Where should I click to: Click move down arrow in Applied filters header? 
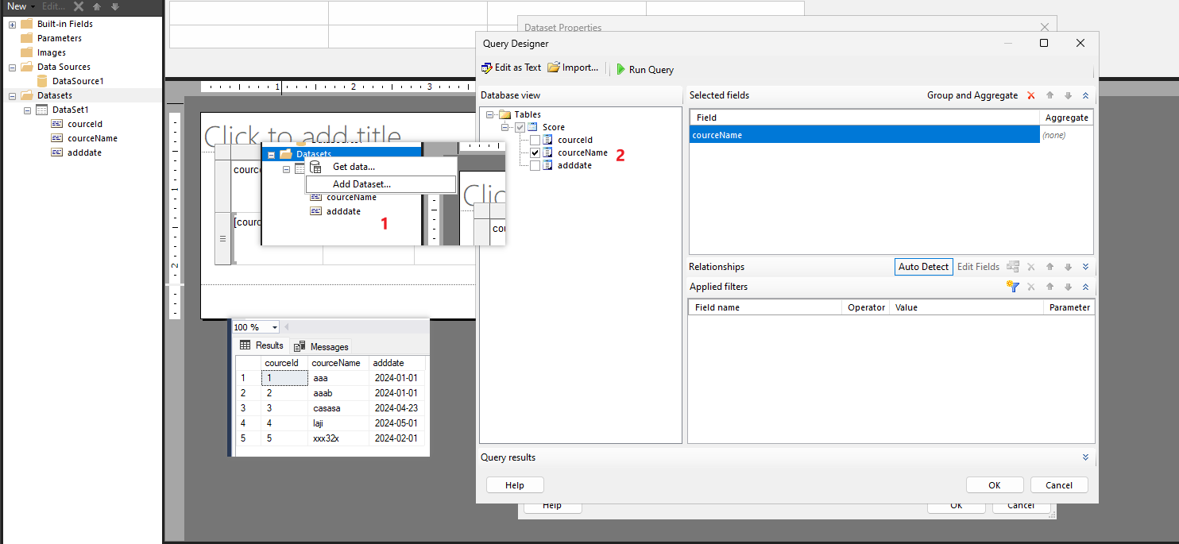pyautogui.click(x=1068, y=287)
